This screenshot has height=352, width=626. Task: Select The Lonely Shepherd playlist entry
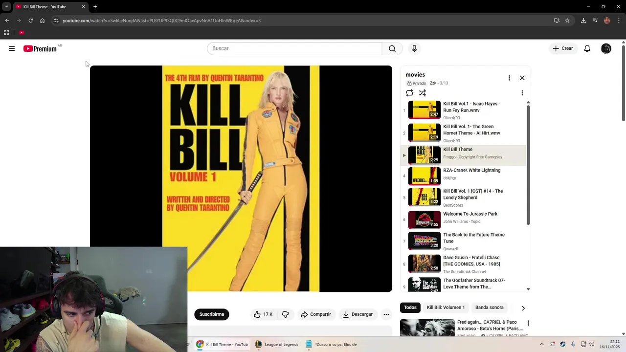(x=463, y=198)
